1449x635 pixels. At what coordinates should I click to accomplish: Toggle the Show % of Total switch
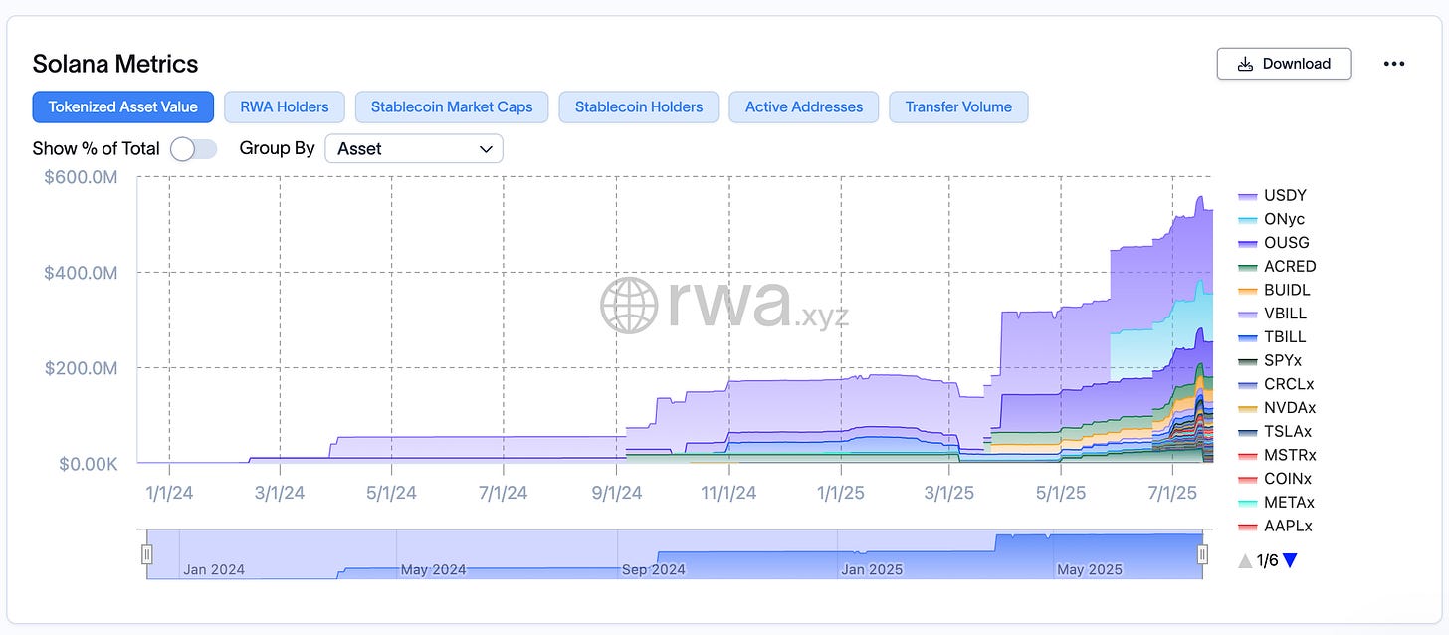point(193,148)
